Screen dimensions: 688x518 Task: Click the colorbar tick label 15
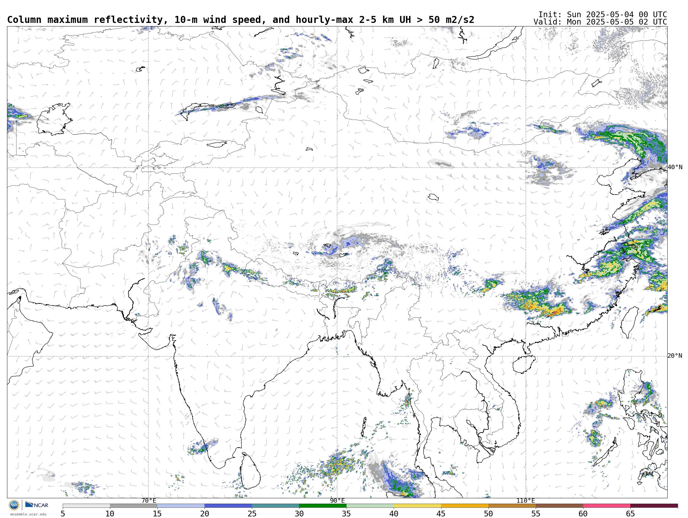click(157, 514)
